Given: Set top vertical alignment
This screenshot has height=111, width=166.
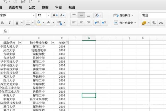Looking at the screenshot, I should coord(74,15).
